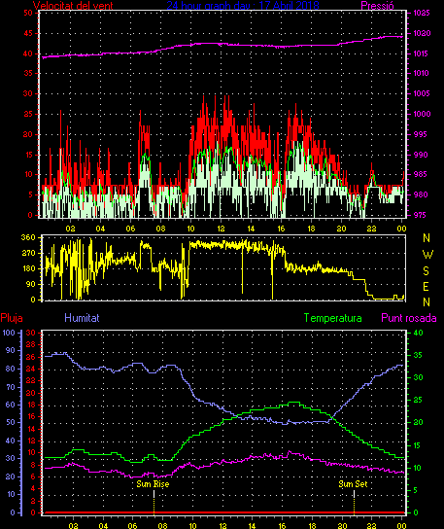Viewport: 444px width, 529px height.
Task: Click the 985 pressure axis value
Action: tap(421, 174)
